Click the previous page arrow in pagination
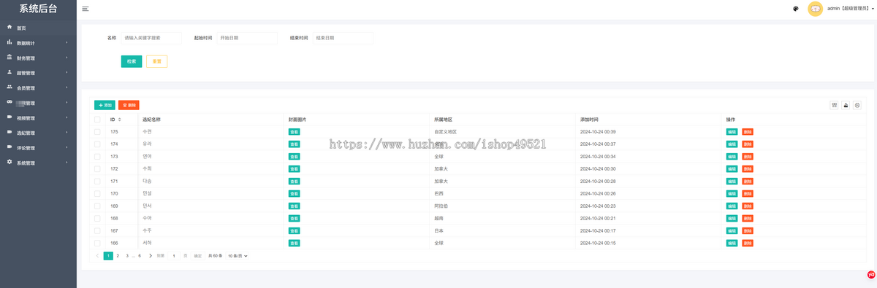The image size is (877, 288). click(x=98, y=256)
